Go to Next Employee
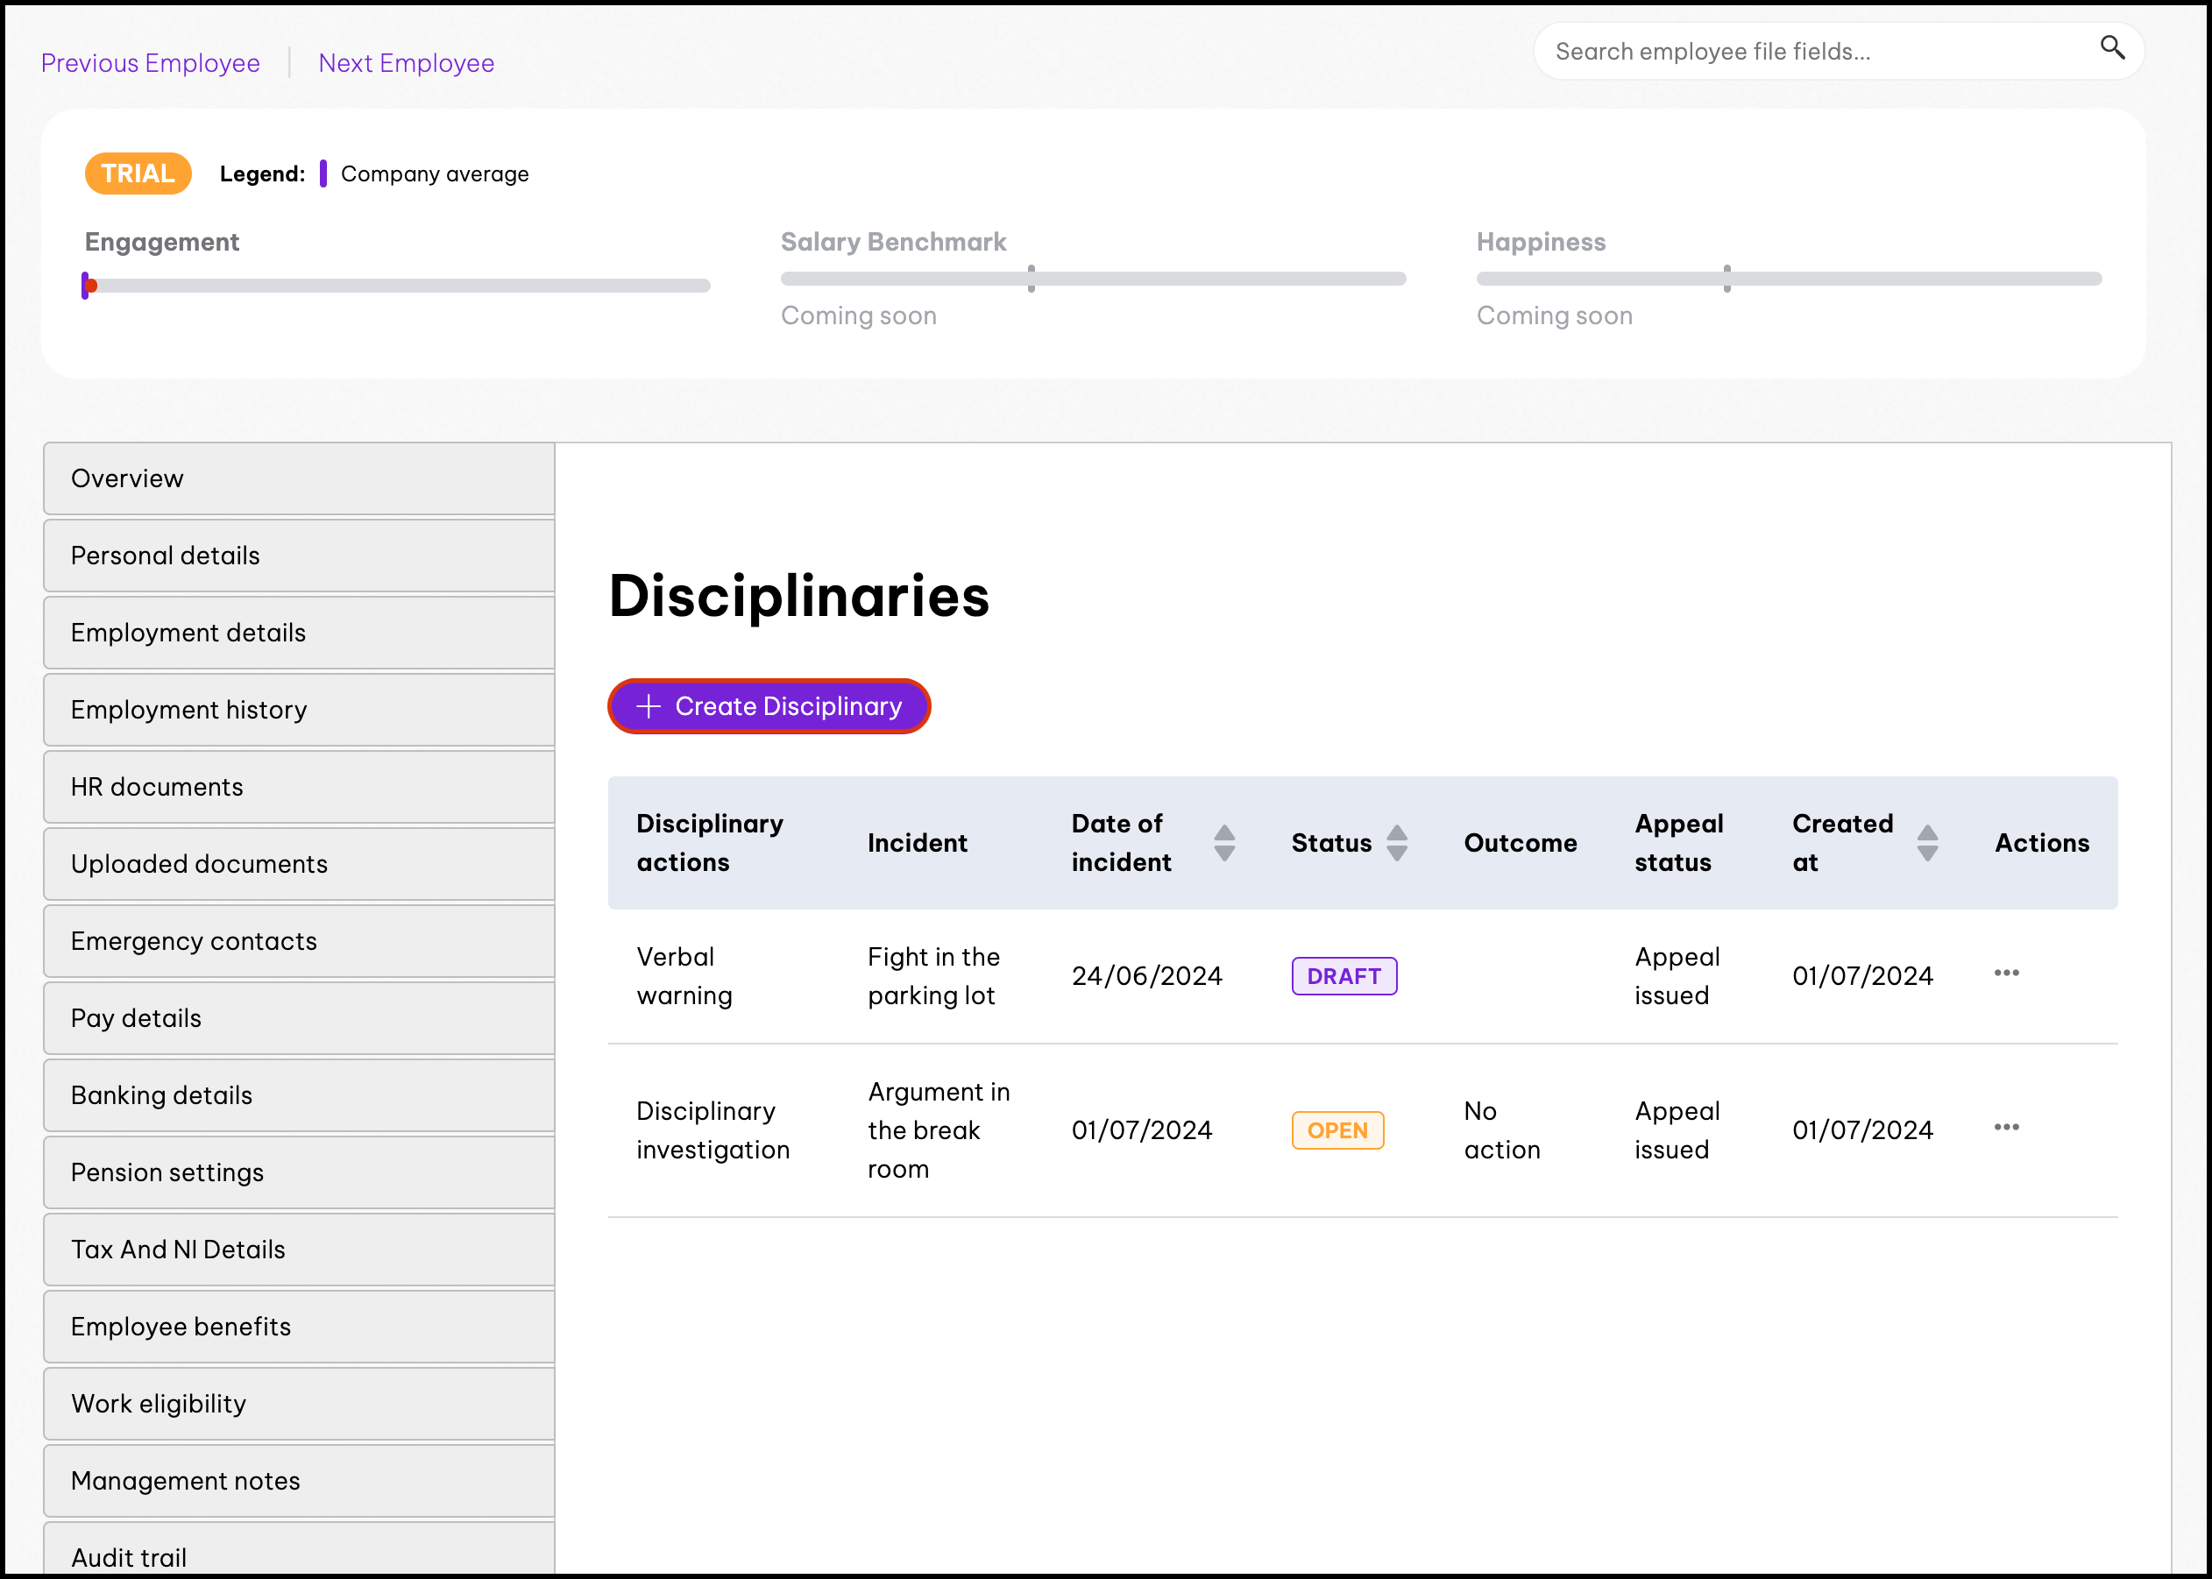This screenshot has height=1579, width=2212. point(407,63)
